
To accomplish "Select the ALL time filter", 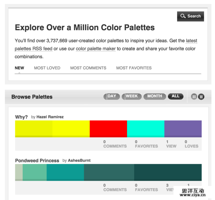I will [x=175, y=96].
